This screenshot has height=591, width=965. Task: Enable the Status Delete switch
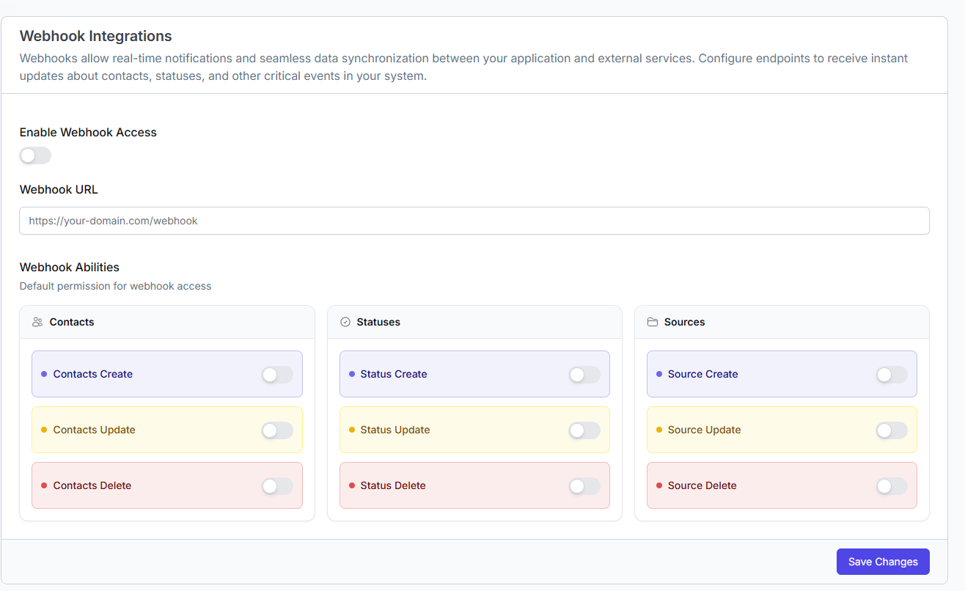click(584, 485)
